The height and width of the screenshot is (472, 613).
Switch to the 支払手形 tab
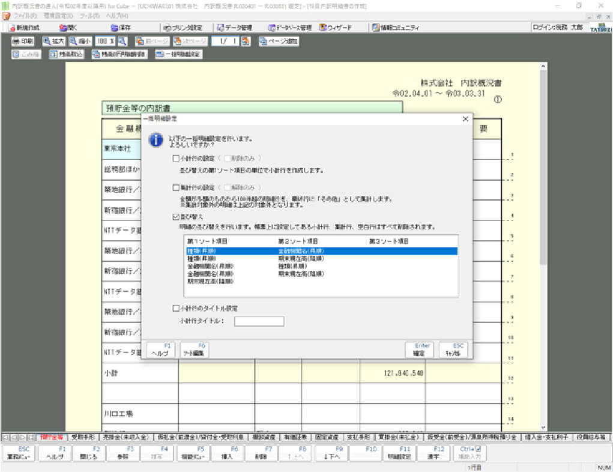[358, 437]
